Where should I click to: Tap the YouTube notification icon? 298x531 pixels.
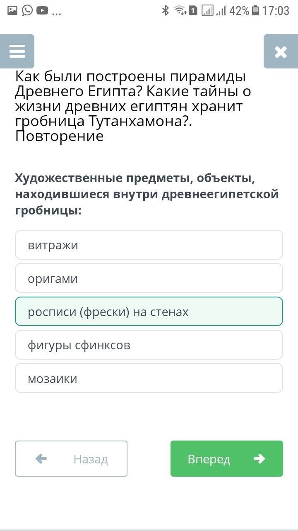[x=42, y=10]
